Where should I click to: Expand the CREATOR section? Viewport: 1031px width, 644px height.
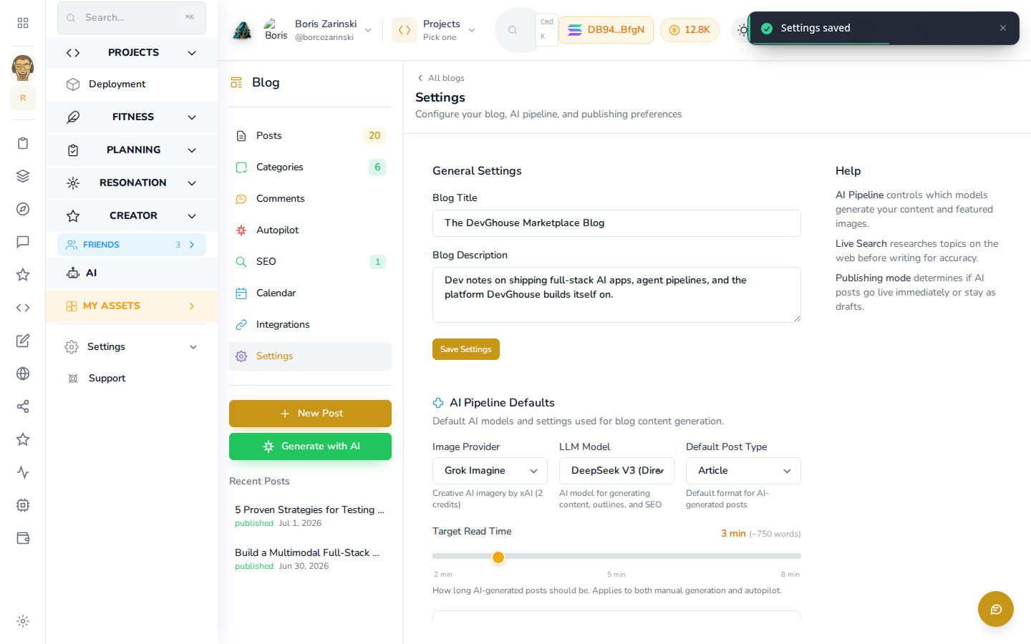tap(132, 215)
